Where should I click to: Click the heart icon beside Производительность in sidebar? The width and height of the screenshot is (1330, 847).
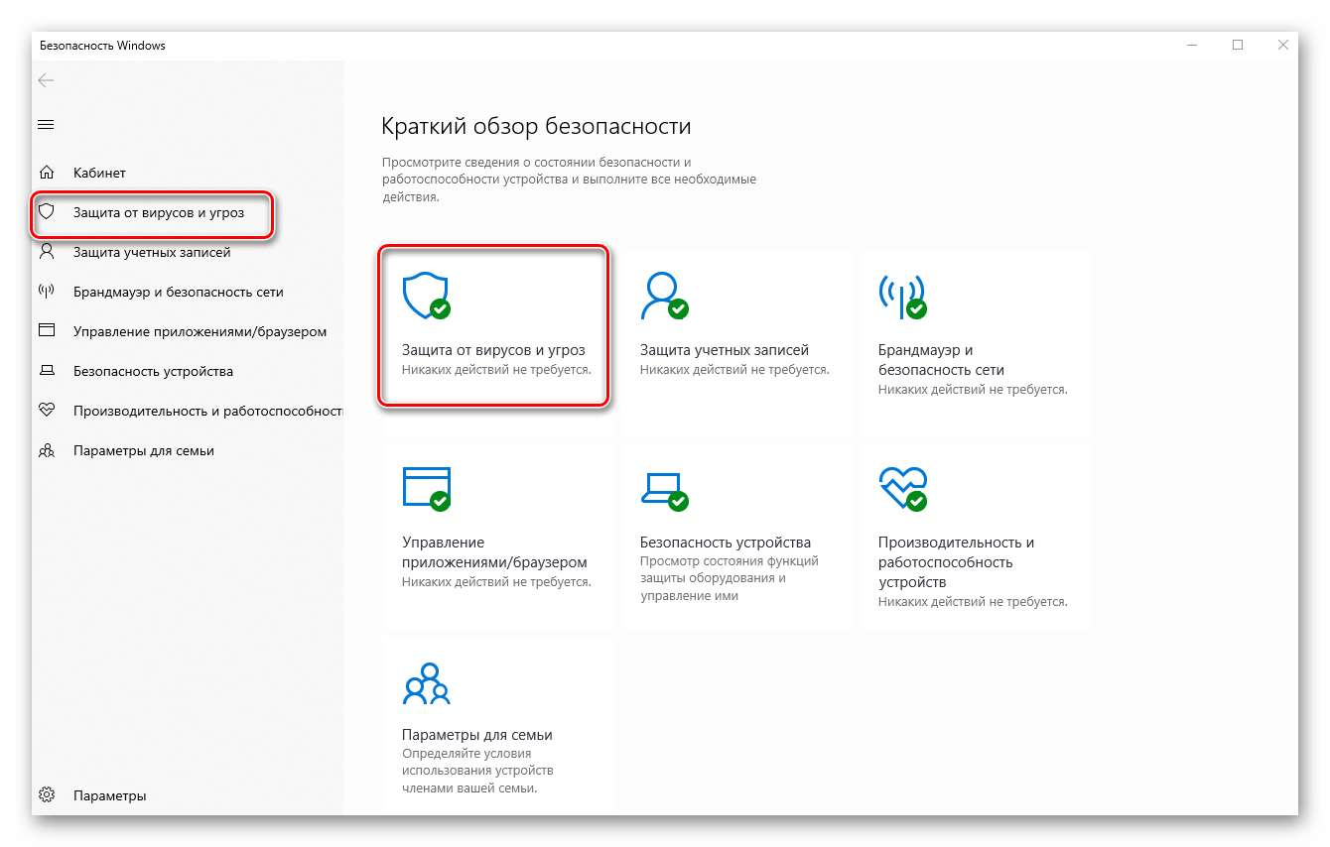46,411
